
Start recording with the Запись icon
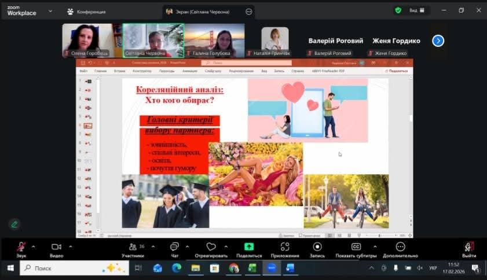[x=317, y=247]
